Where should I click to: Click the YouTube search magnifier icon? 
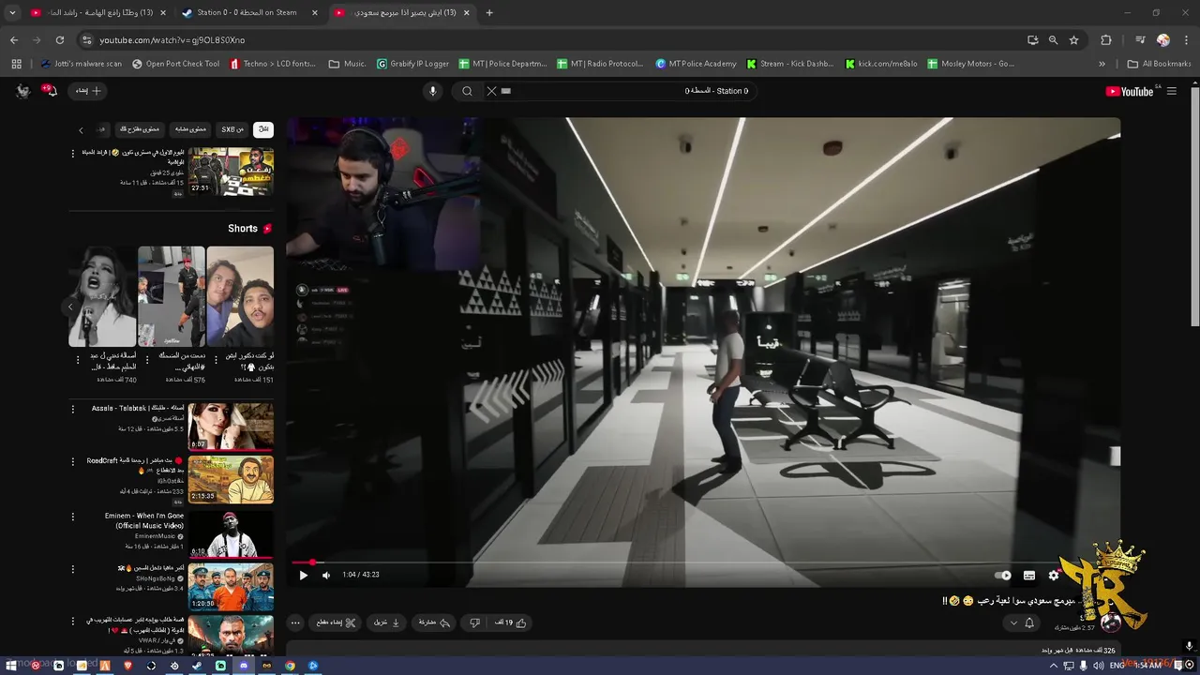[467, 91]
